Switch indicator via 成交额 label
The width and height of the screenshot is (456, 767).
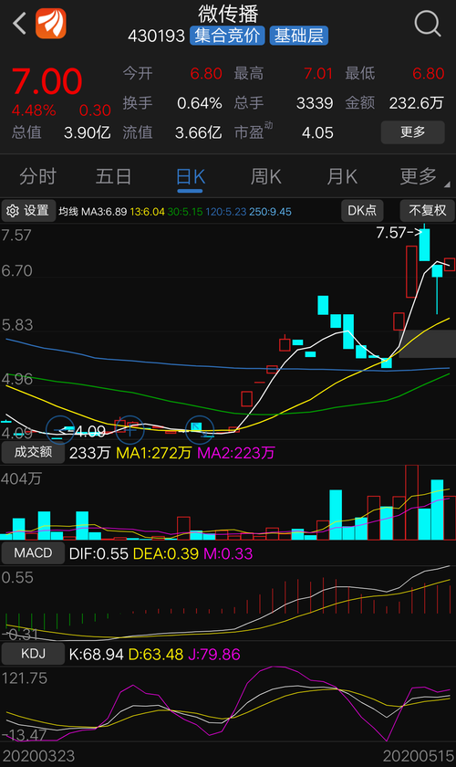[33, 452]
